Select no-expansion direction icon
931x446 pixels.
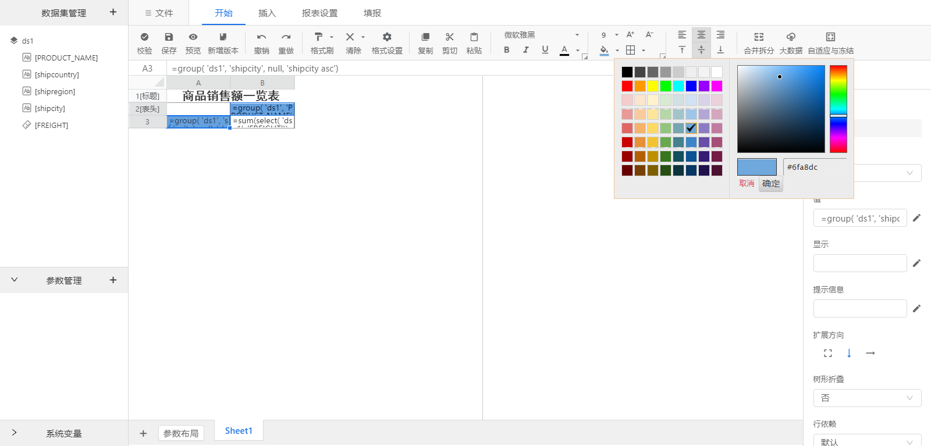[x=828, y=353]
